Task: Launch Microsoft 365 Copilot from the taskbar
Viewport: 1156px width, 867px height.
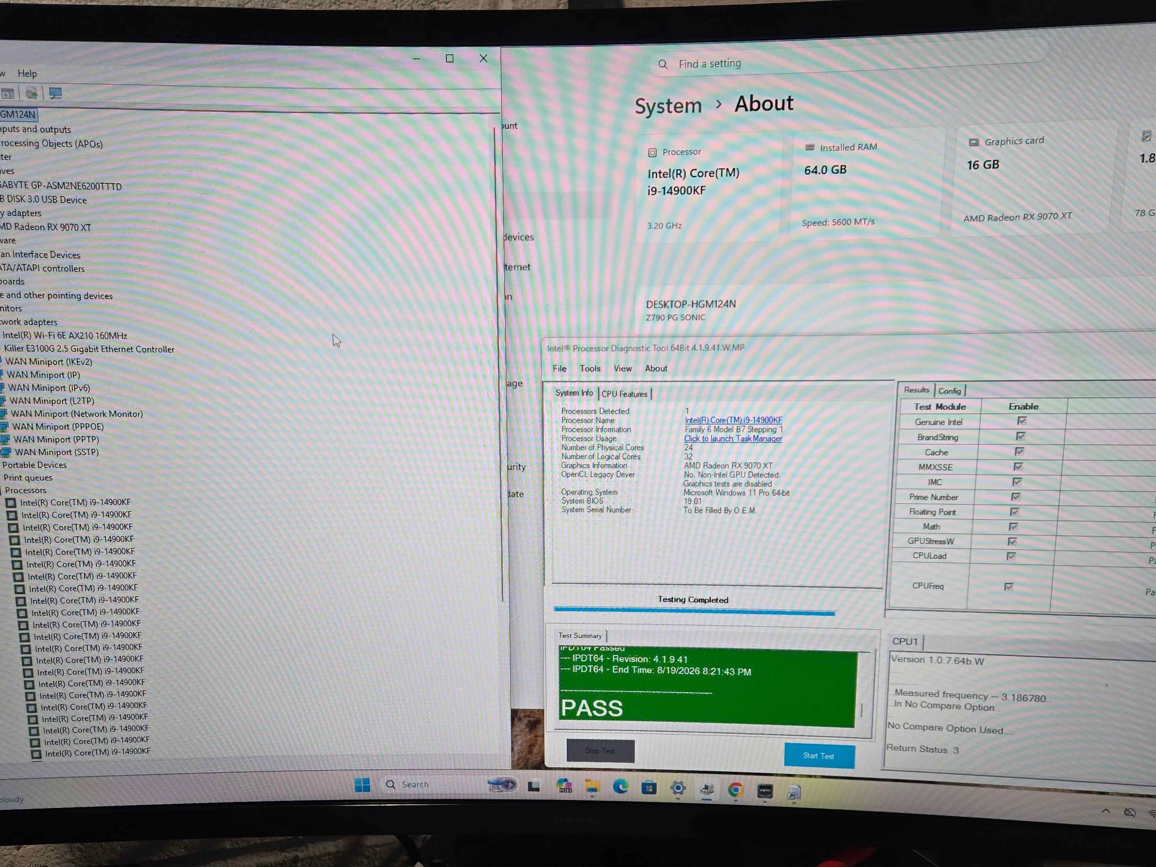Action: point(563,786)
